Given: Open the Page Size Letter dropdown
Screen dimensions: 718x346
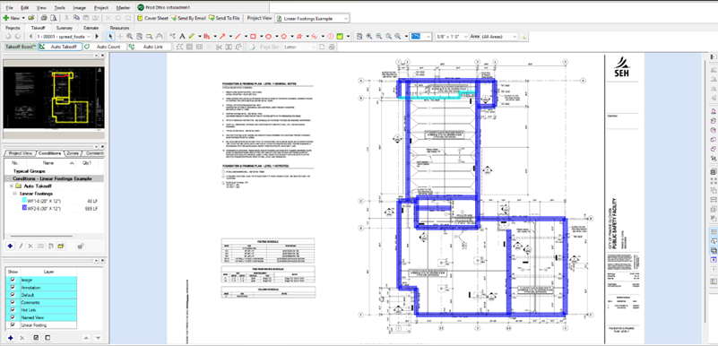Looking at the screenshot, I should 313,47.
